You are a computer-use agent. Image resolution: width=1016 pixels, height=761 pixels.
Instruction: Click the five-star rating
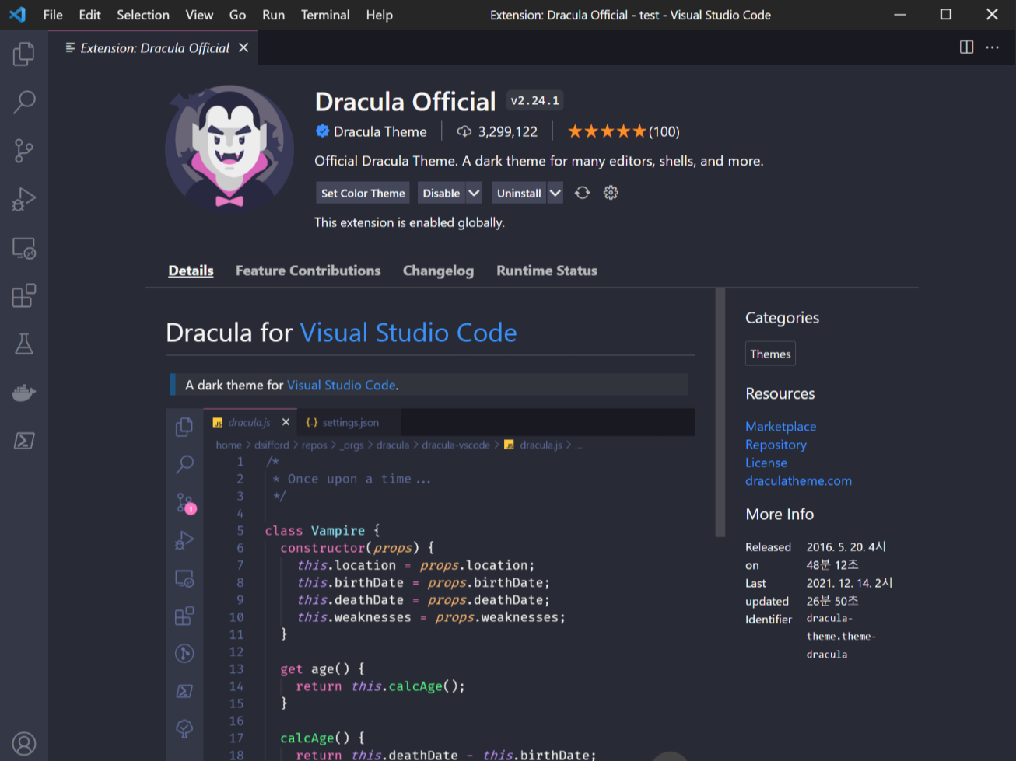[x=607, y=131]
